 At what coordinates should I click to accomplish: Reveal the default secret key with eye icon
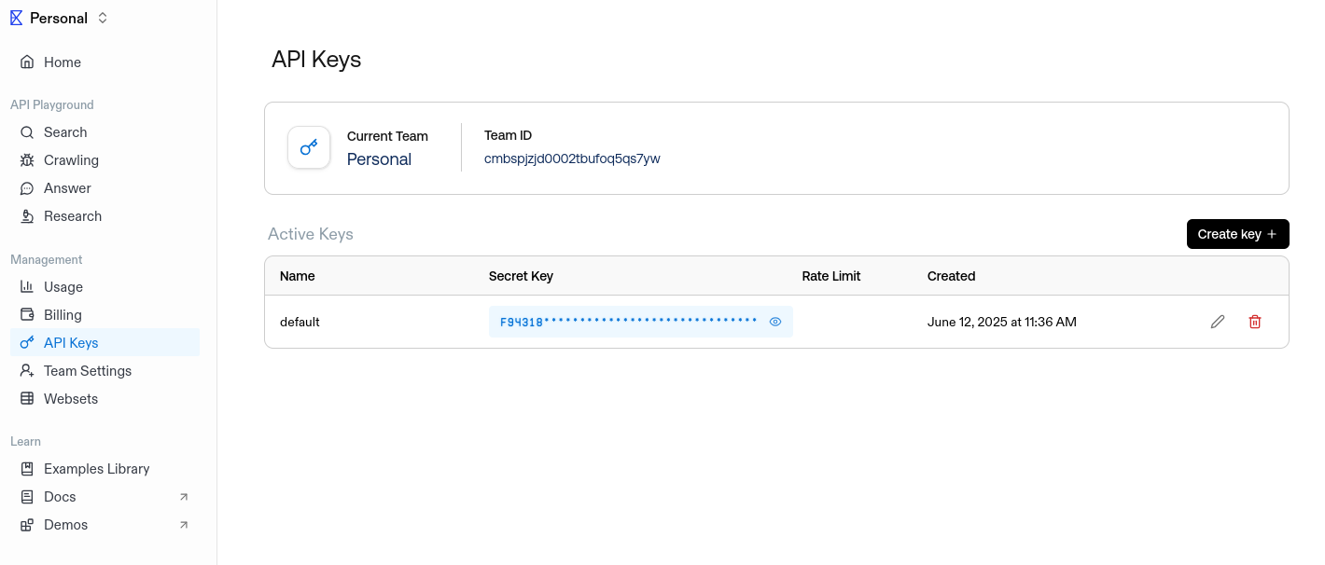coord(774,322)
